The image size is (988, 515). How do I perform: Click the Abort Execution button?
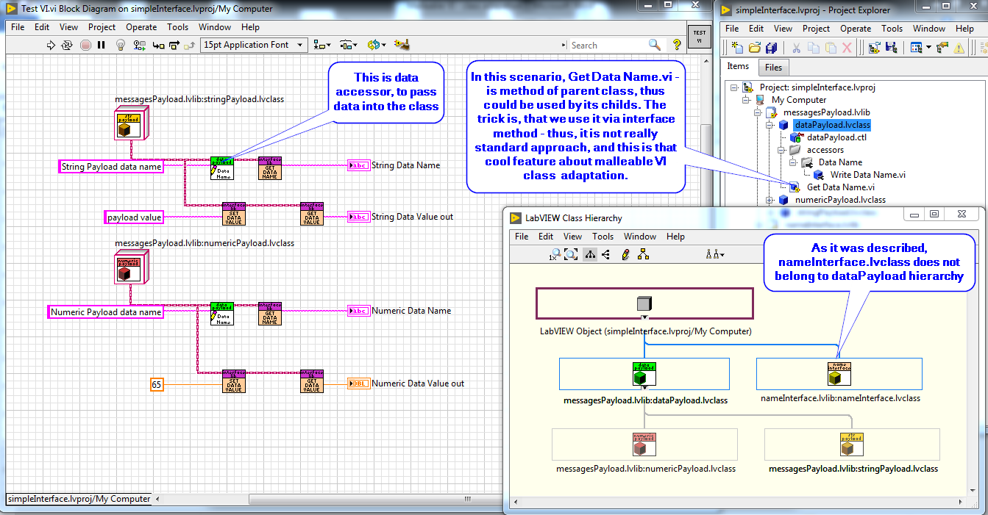coord(86,46)
